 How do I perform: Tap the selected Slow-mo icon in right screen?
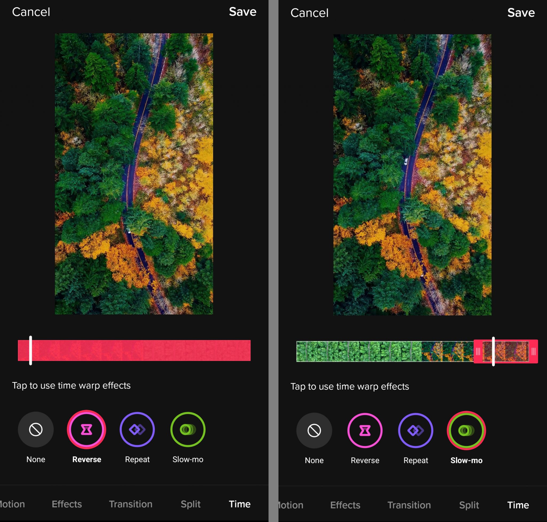pyautogui.click(x=466, y=431)
